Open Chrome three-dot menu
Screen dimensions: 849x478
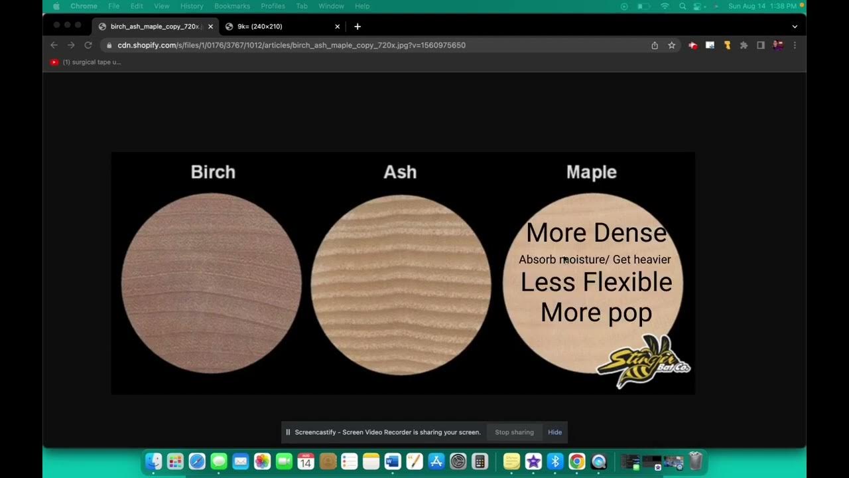click(x=795, y=45)
